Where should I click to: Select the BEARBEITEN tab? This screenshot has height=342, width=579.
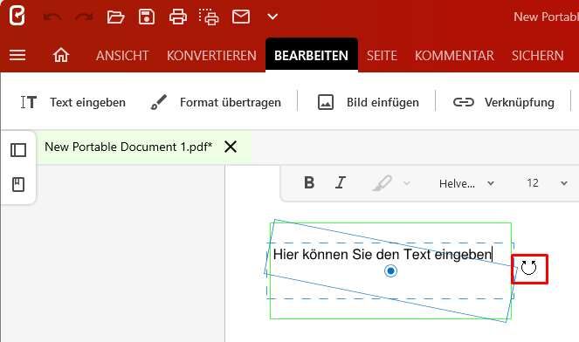(x=311, y=55)
